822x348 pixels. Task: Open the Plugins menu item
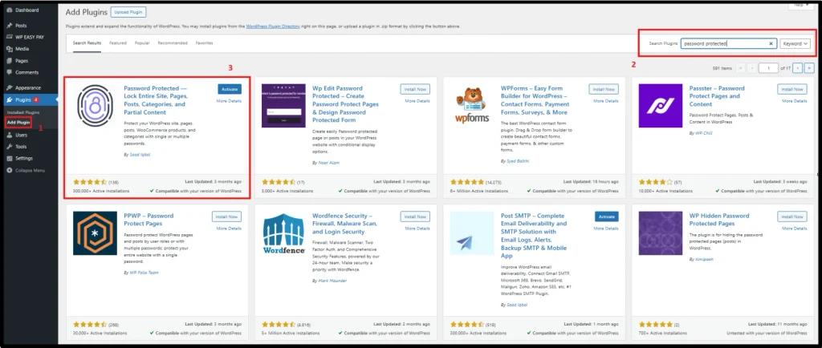pyautogui.click(x=23, y=99)
